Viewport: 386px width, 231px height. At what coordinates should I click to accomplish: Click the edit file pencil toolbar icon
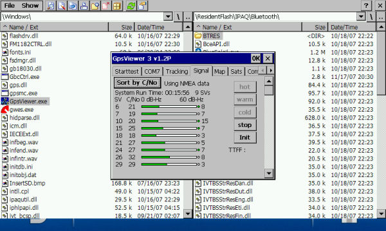point(62,6)
